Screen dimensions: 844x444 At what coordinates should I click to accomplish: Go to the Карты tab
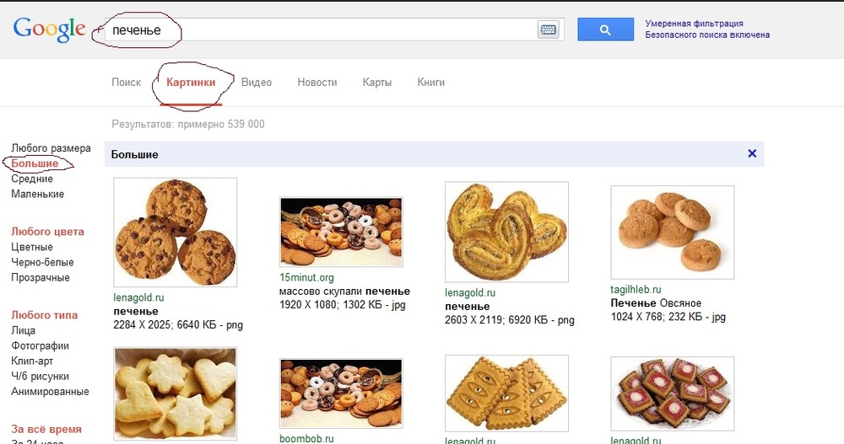376,83
